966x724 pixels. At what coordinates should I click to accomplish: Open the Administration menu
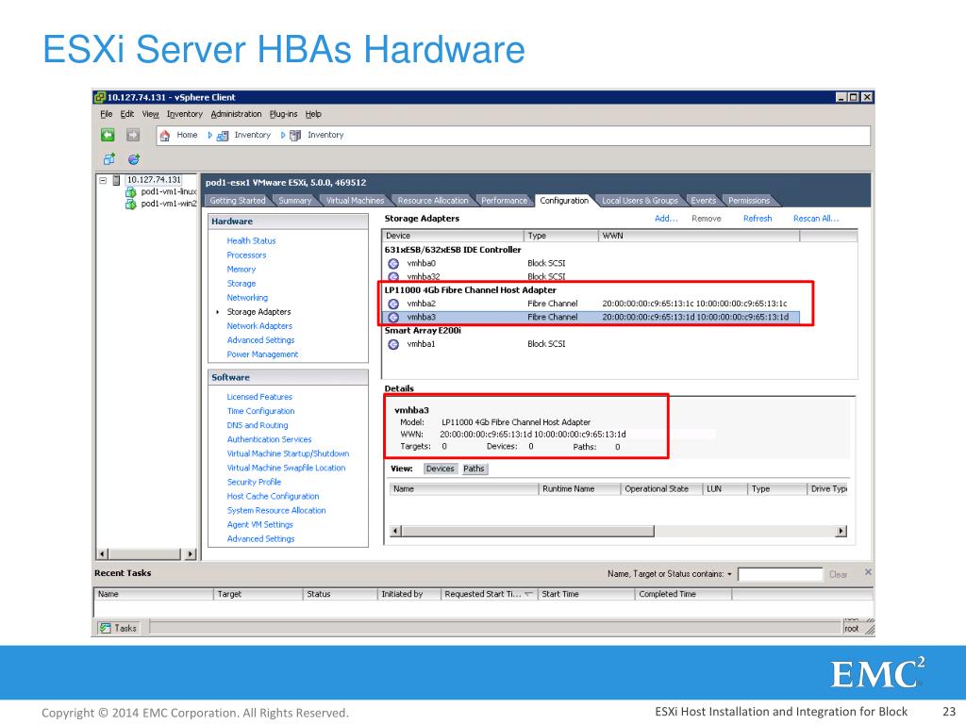coord(236,114)
